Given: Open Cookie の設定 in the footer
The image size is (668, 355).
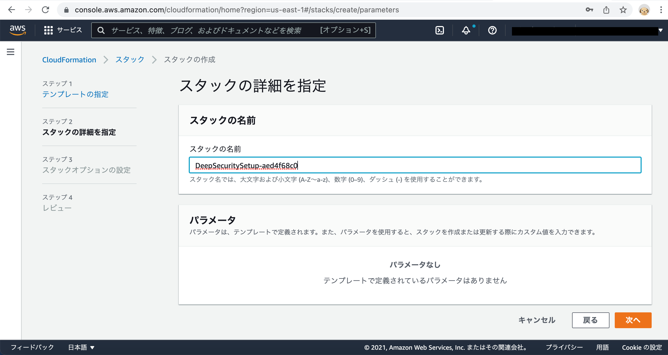Looking at the screenshot, I should point(642,347).
